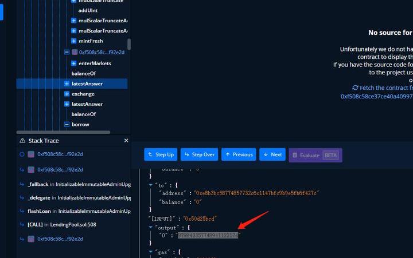Click the trace tree vertical scrollbar
The height and width of the screenshot is (258, 413).
point(129,44)
